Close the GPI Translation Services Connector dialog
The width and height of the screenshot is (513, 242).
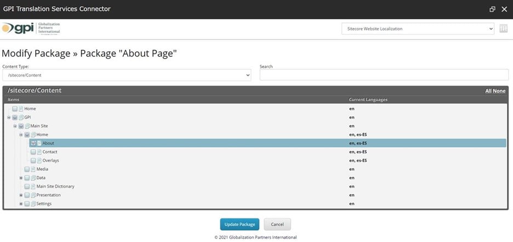click(x=504, y=9)
